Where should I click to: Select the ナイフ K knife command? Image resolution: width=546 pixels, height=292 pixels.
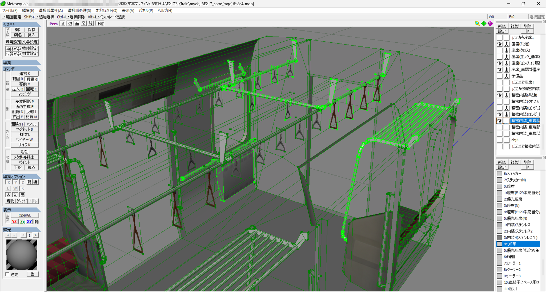point(25,145)
